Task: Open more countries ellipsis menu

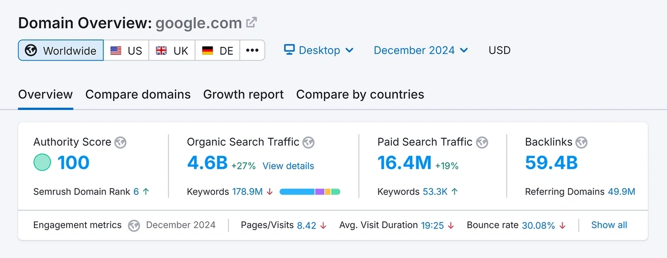Action: pos(252,50)
